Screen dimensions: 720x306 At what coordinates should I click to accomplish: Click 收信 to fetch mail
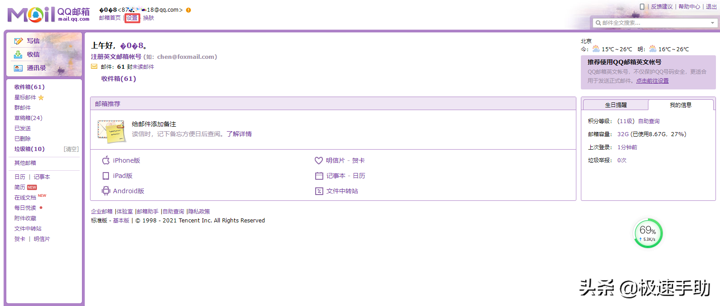tap(33, 54)
